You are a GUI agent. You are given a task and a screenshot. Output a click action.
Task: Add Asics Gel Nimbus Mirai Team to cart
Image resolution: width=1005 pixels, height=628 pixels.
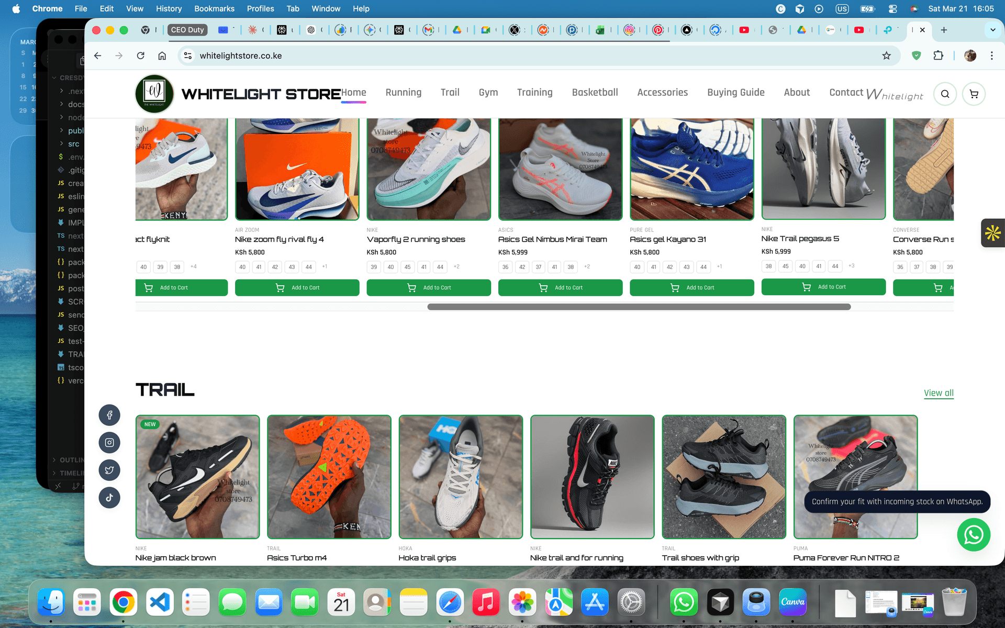click(x=560, y=287)
